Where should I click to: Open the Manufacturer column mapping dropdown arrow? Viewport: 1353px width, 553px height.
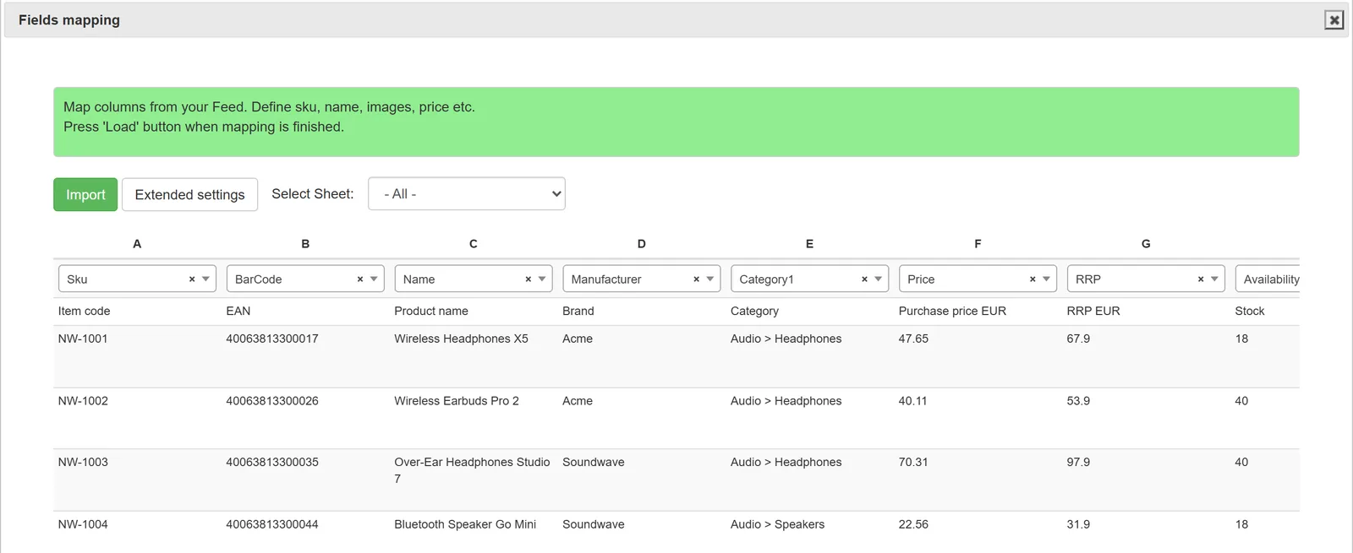coord(710,279)
